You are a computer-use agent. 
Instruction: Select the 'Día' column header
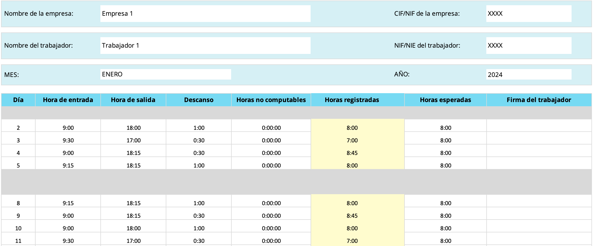click(x=18, y=100)
